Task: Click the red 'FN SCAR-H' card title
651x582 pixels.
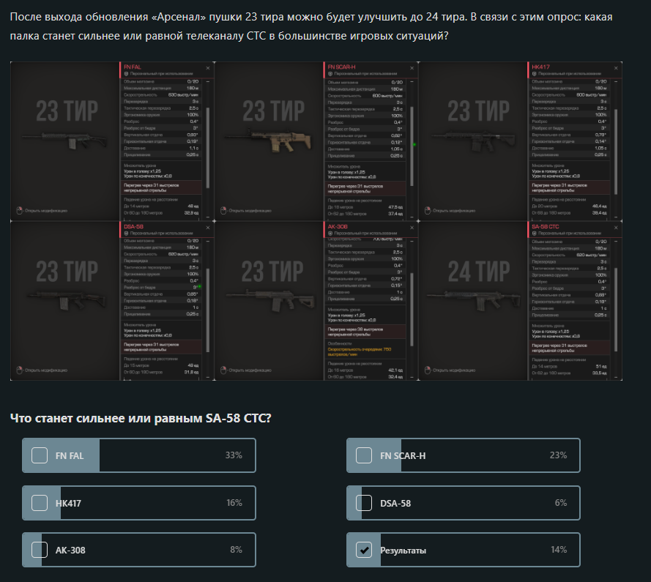Action: 341,67
